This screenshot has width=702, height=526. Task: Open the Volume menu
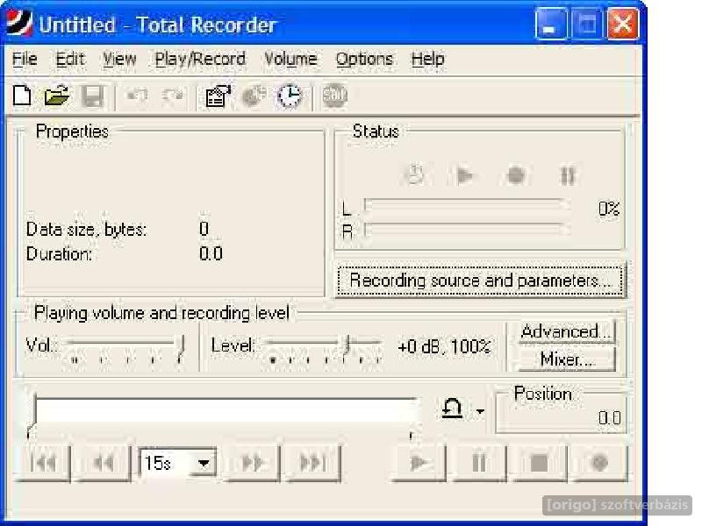pos(290,59)
